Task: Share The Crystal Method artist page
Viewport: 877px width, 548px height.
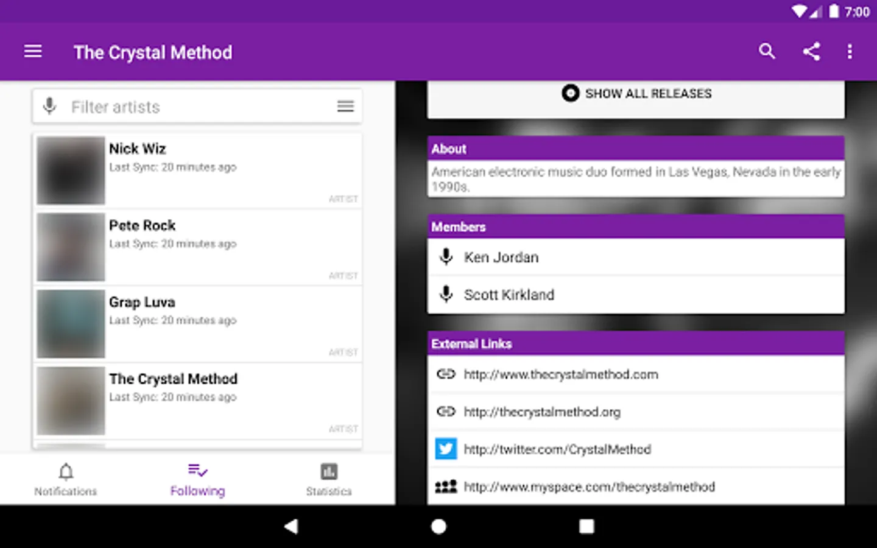Action: [811, 51]
